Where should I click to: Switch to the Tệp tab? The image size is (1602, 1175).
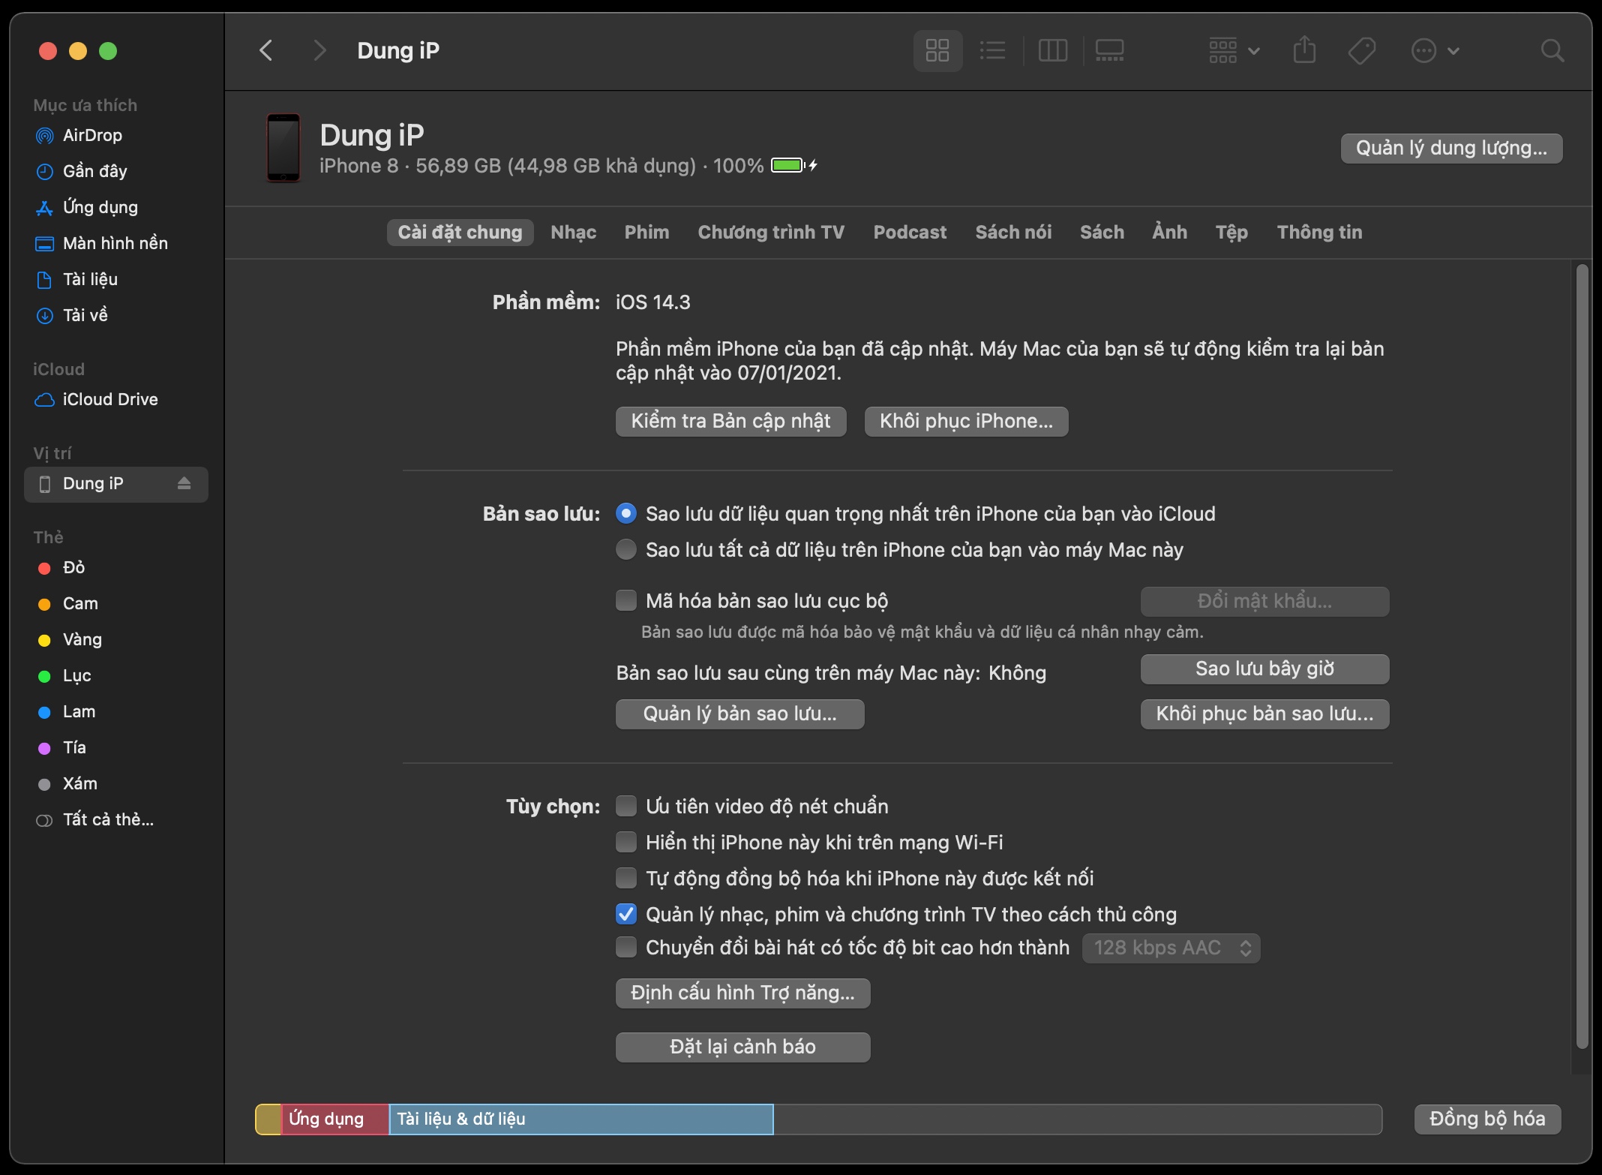coord(1231,233)
